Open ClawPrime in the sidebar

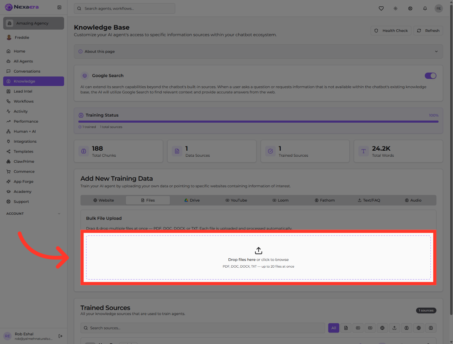(33, 161)
